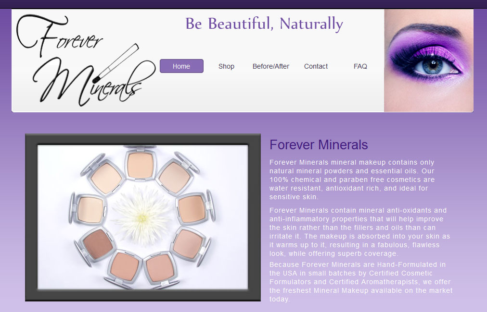
Task: Open the Home navigation tab
Action: 181,66
